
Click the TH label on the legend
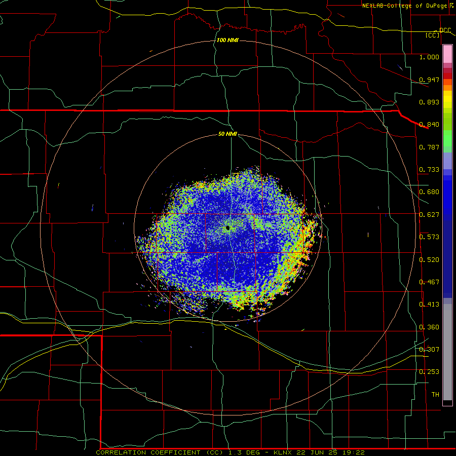pos(435,395)
